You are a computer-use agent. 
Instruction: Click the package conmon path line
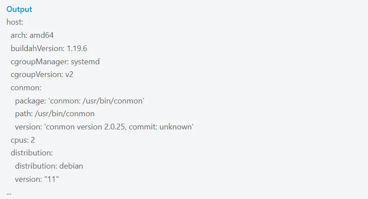point(80,101)
